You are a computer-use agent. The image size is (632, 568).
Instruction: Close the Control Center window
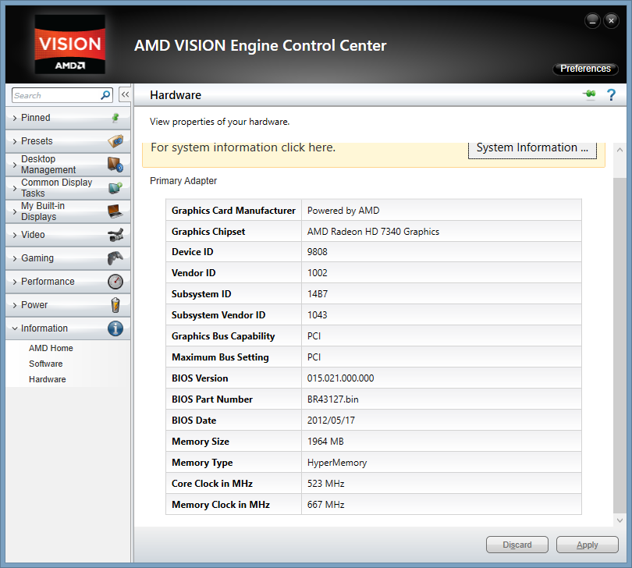click(x=612, y=20)
